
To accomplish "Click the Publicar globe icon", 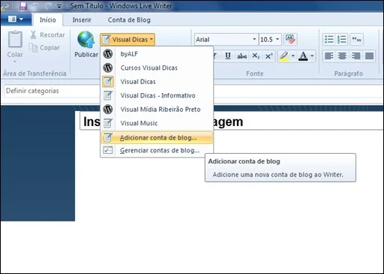I will coord(86,40).
